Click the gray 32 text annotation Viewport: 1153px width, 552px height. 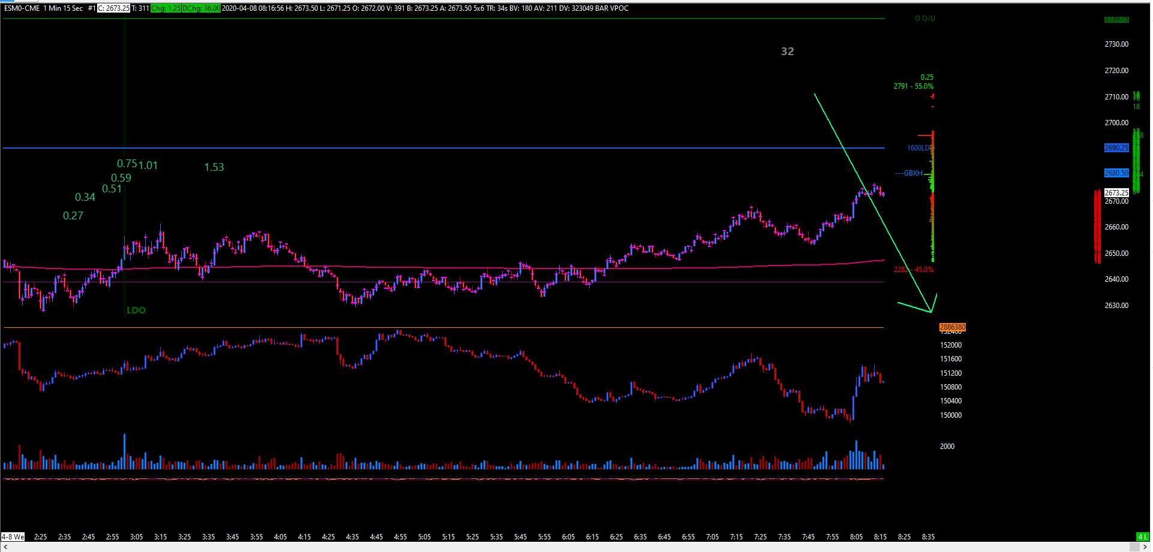point(787,52)
